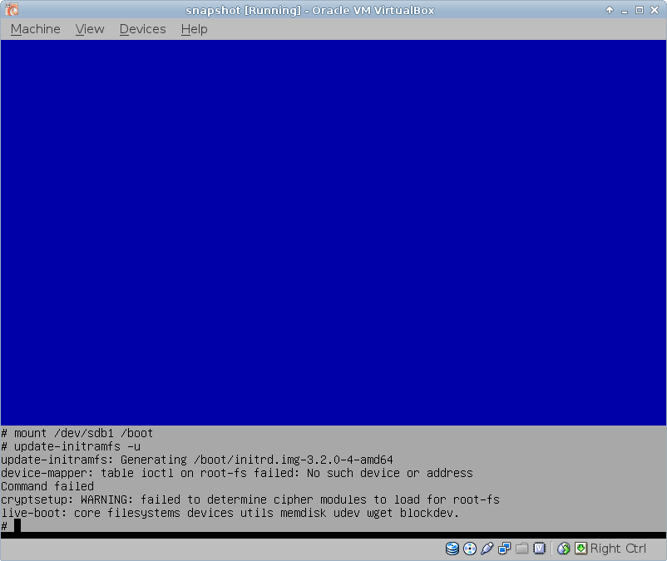The width and height of the screenshot is (667, 561).
Task: Click inside the blue VM display area
Action: tap(333, 233)
